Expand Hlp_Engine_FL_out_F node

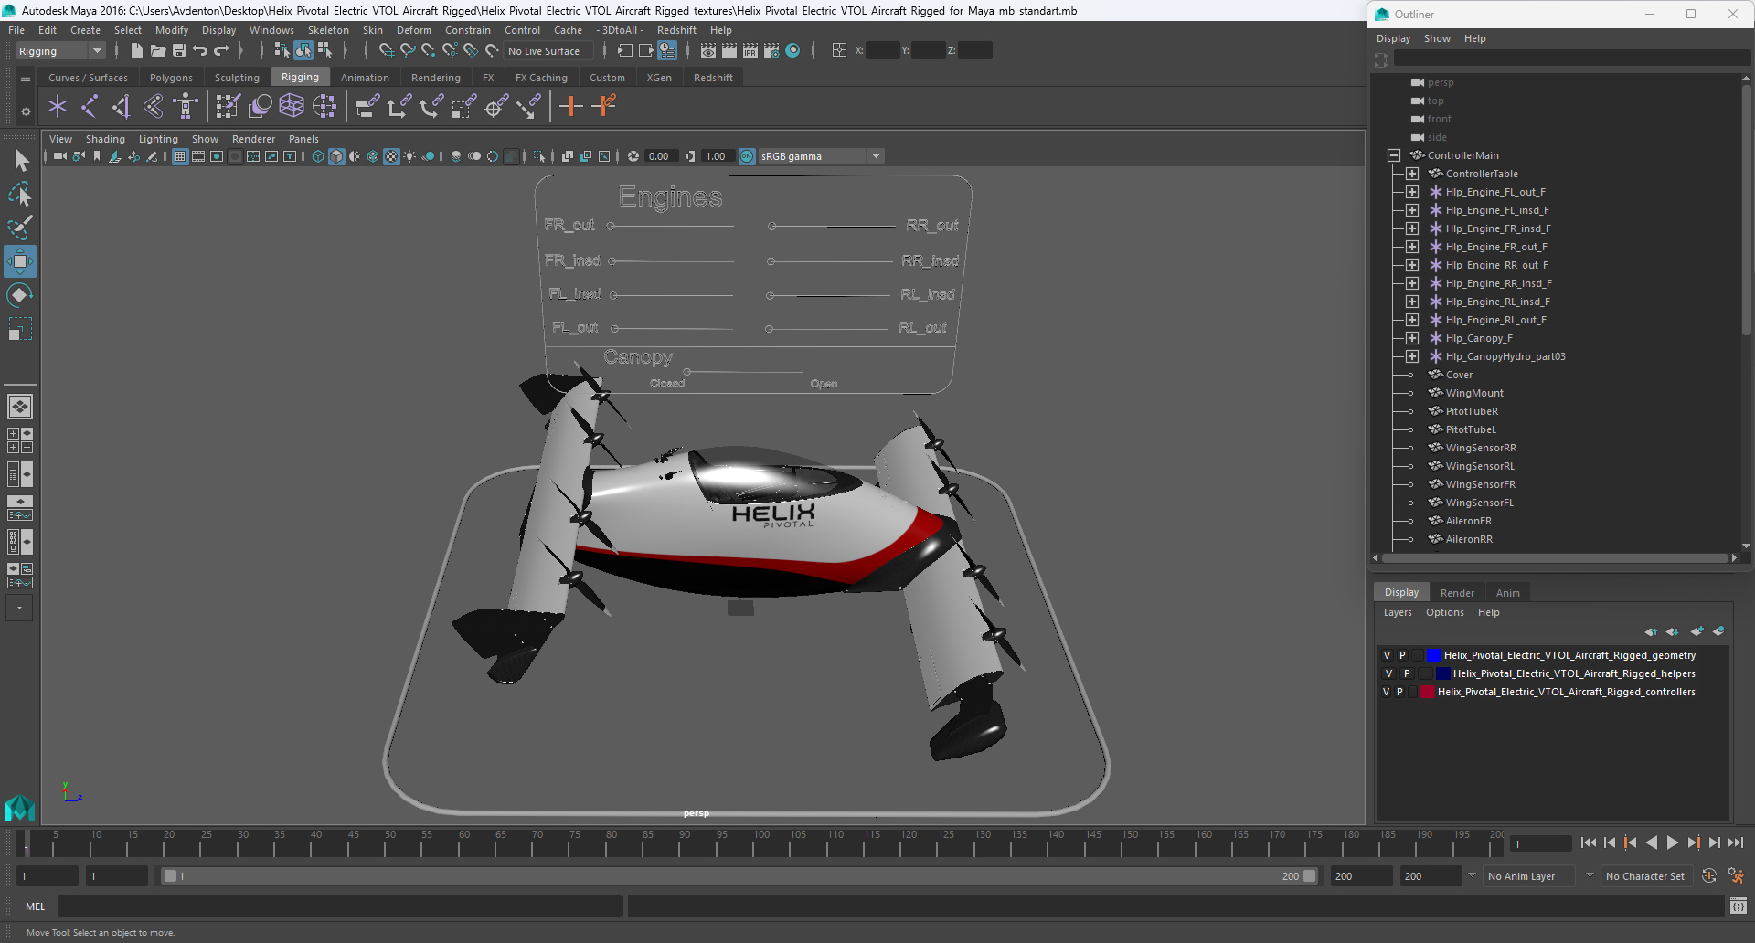(x=1412, y=192)
